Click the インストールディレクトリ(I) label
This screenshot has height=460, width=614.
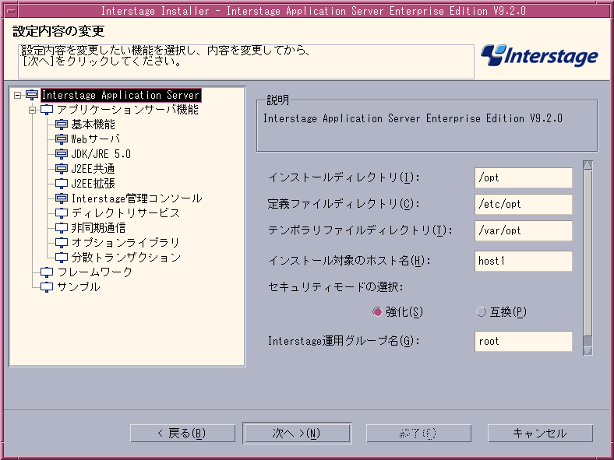(x=344, y=177)
